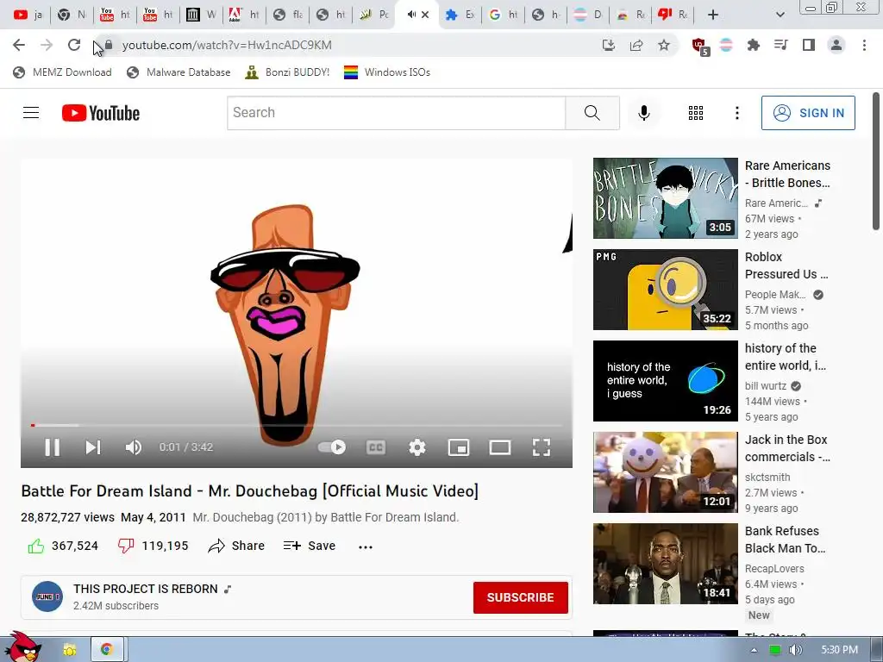Close the active audio-playing tab
This screenshot has width=883, height=662.
425,15
